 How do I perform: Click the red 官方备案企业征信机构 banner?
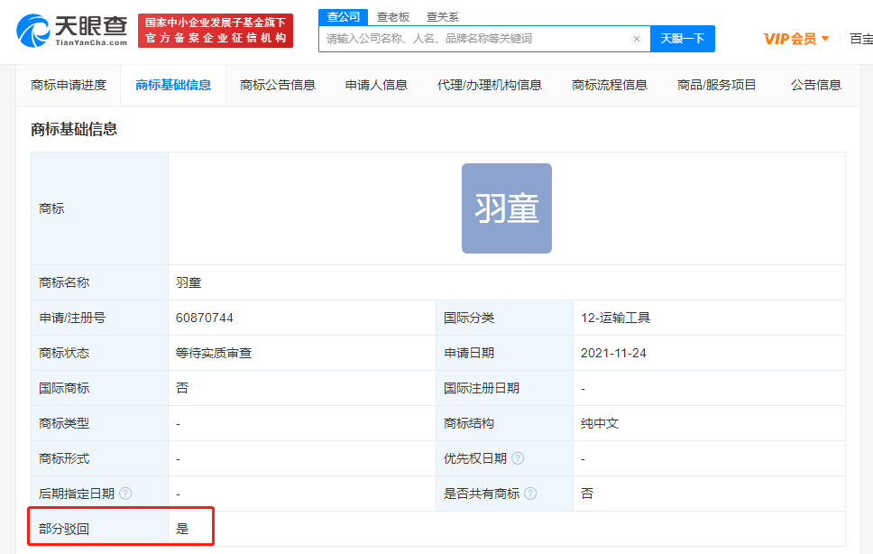pyautogui.click(x=216, y=31)
